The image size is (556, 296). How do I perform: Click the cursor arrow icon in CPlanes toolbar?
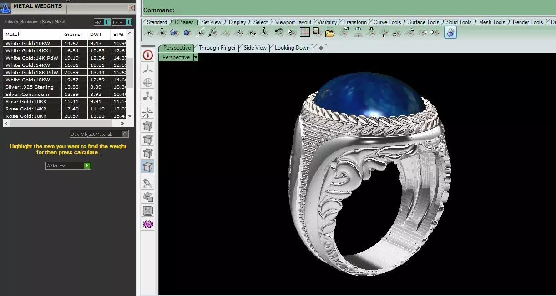[x=292, y=32]
